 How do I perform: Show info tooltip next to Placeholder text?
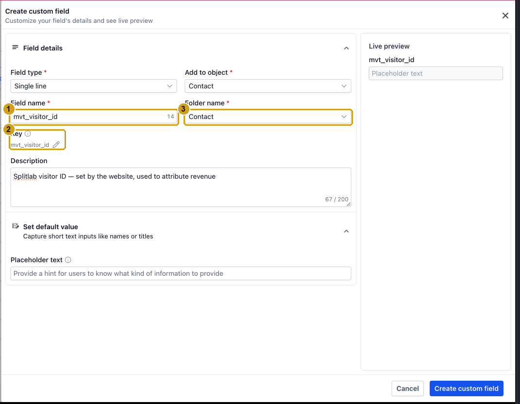pyautogui.click(x=68, y=260)
